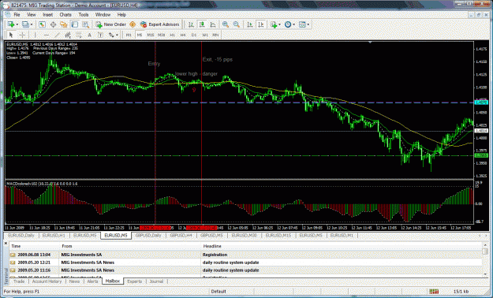Open the Experts terminal tab

(135, 281)
